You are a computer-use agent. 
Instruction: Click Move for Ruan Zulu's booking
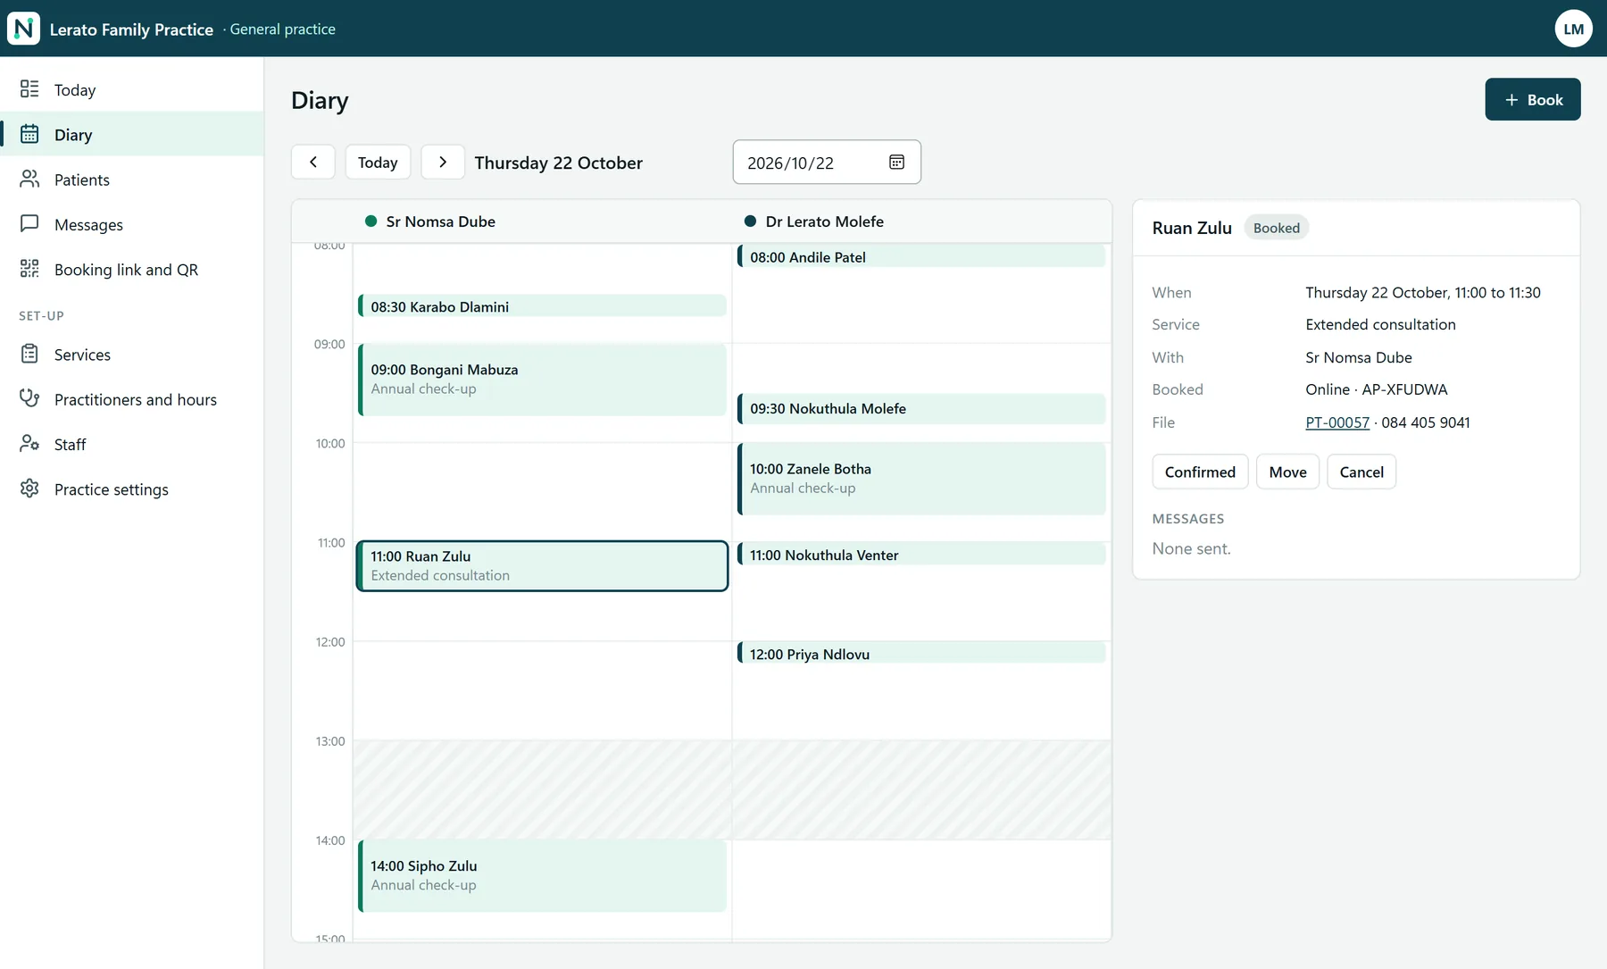tap(1287, 472)
